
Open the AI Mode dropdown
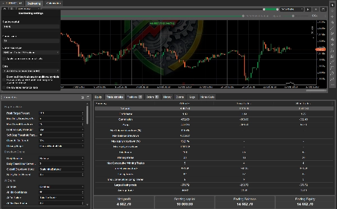pyautogui.click(x=61, y=187)
